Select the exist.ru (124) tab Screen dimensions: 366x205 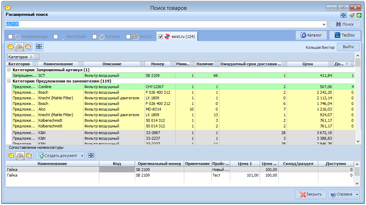click(x=177, y=37)
